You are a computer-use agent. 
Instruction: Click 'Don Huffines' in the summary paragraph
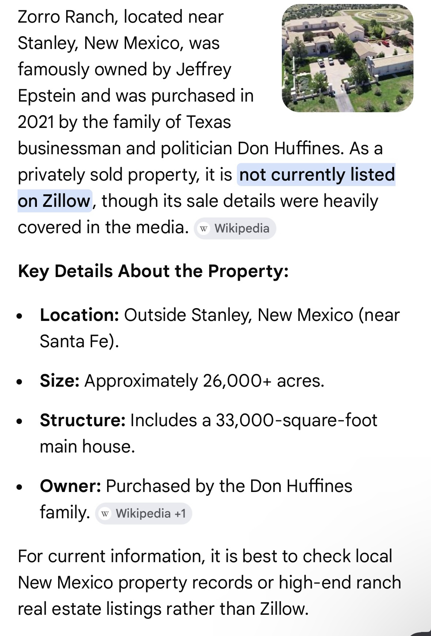coord(291,148)
